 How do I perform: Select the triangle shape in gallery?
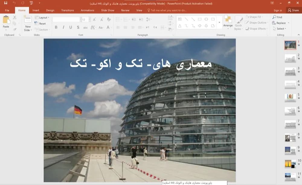point(180,26)
